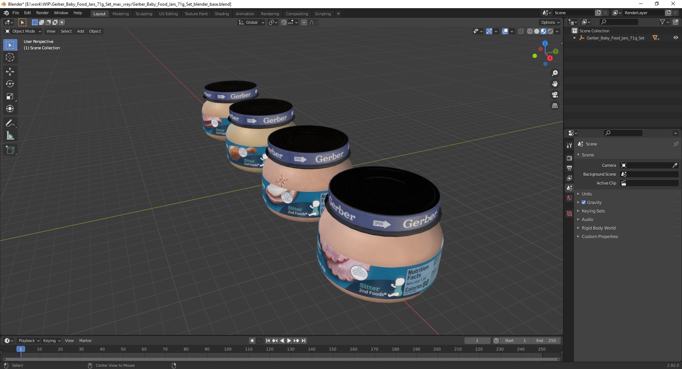The width and height of the screenshot is (682, 369).
Task: Uncheck the Gravity checkbox
Action: coord(584,202)
